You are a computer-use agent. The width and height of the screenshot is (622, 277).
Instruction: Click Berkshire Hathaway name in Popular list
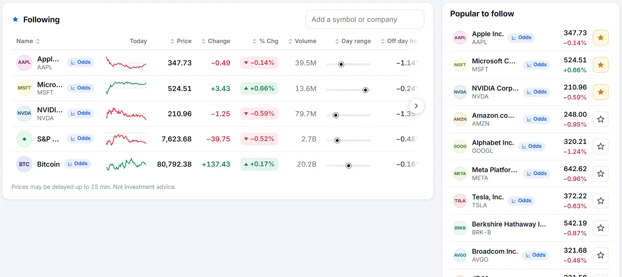click(509, 224)
